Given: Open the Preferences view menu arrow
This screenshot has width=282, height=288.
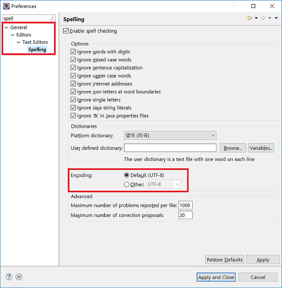Looking at the screenshot, I should (x=276, y=18).
